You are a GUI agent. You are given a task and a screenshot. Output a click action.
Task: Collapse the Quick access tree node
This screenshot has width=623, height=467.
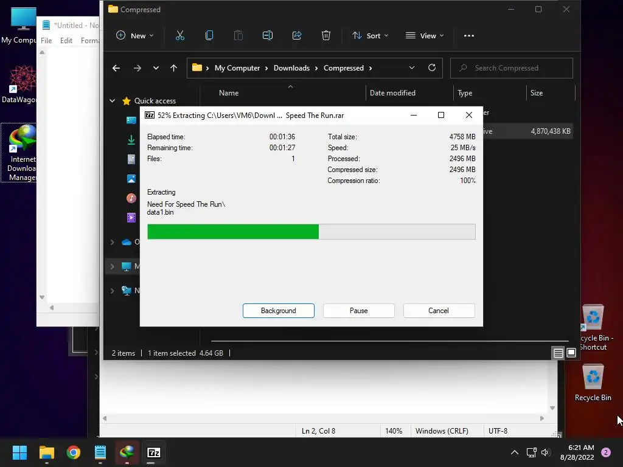click(x=113, y=101)
